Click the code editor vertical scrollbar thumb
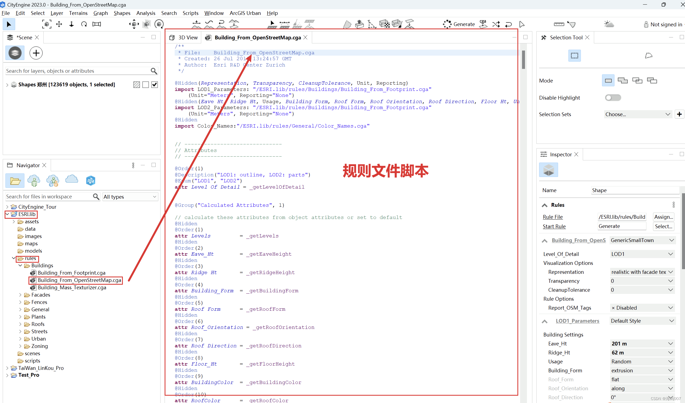Image resolution: width=685 pixels, height=403 pixels. [524, 60]
